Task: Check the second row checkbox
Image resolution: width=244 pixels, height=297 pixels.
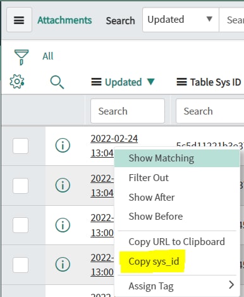Action: click(x=20, y=186)
